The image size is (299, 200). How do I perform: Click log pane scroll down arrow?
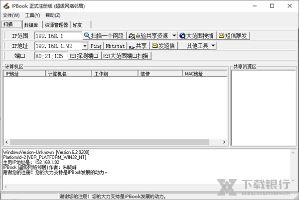coord(293,180)
